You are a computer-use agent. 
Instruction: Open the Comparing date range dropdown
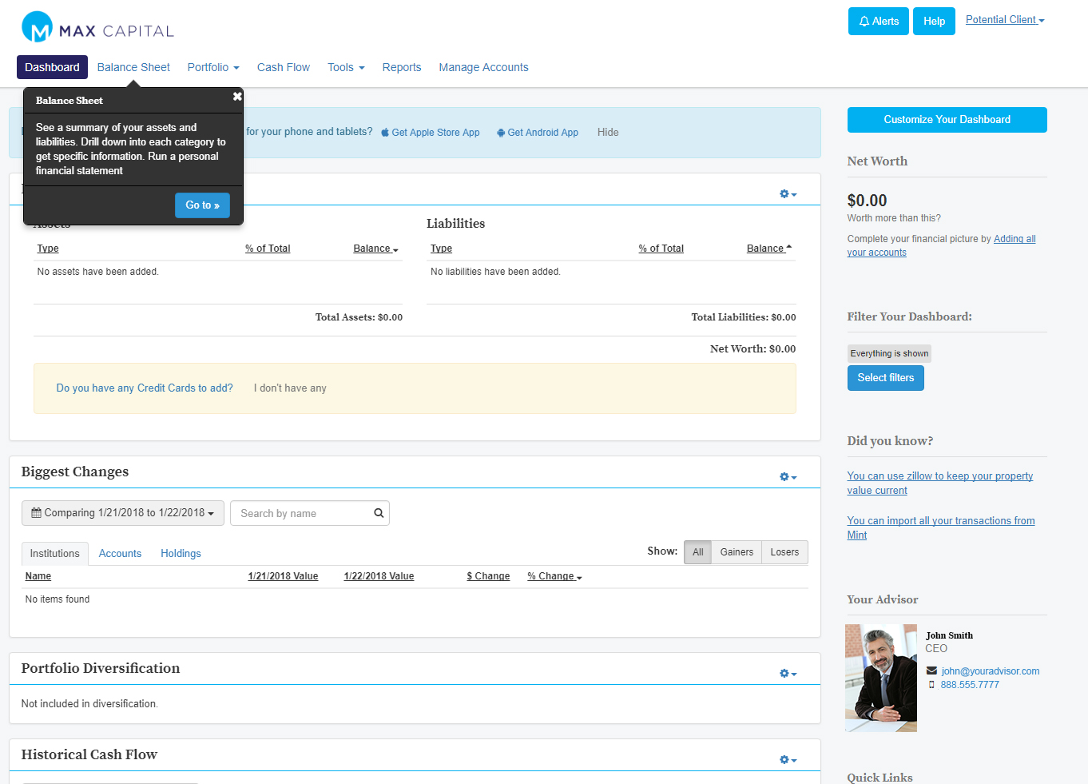[123, 513]
